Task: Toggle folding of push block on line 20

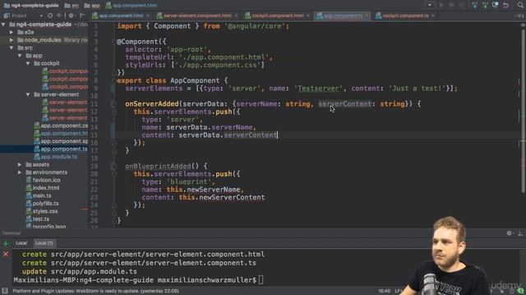Action: click(113, 174)
